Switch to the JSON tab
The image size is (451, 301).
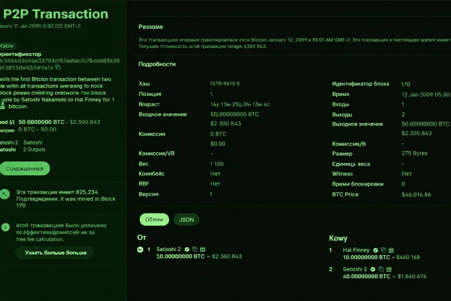(186, 219)
